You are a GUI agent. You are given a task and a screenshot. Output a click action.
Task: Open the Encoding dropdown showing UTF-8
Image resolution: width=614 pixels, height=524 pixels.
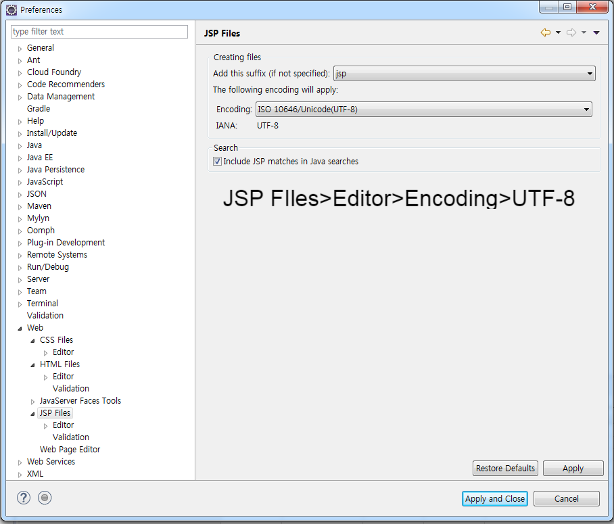click(424, 110)
